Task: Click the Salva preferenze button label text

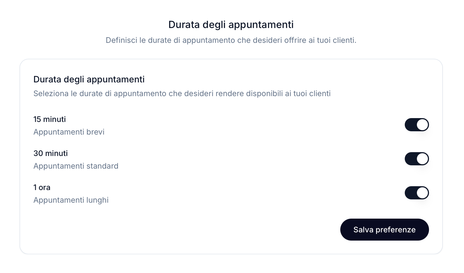Action: (384, 230)
